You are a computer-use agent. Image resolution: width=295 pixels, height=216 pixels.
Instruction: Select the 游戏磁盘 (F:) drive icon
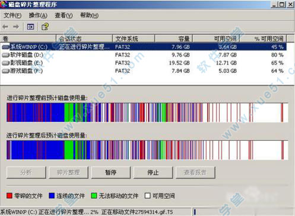[5, 71]
